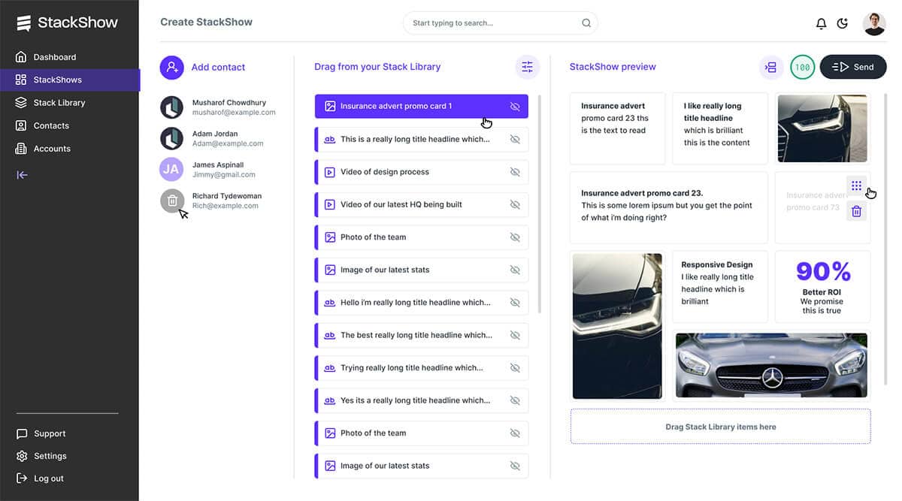Open the Stack Library filter icon
902x501 pixels.
tap(527, 67)
